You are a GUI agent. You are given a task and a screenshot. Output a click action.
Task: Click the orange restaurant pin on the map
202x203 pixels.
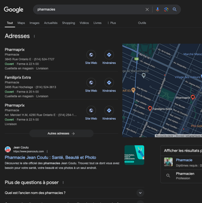pos(133,90)
